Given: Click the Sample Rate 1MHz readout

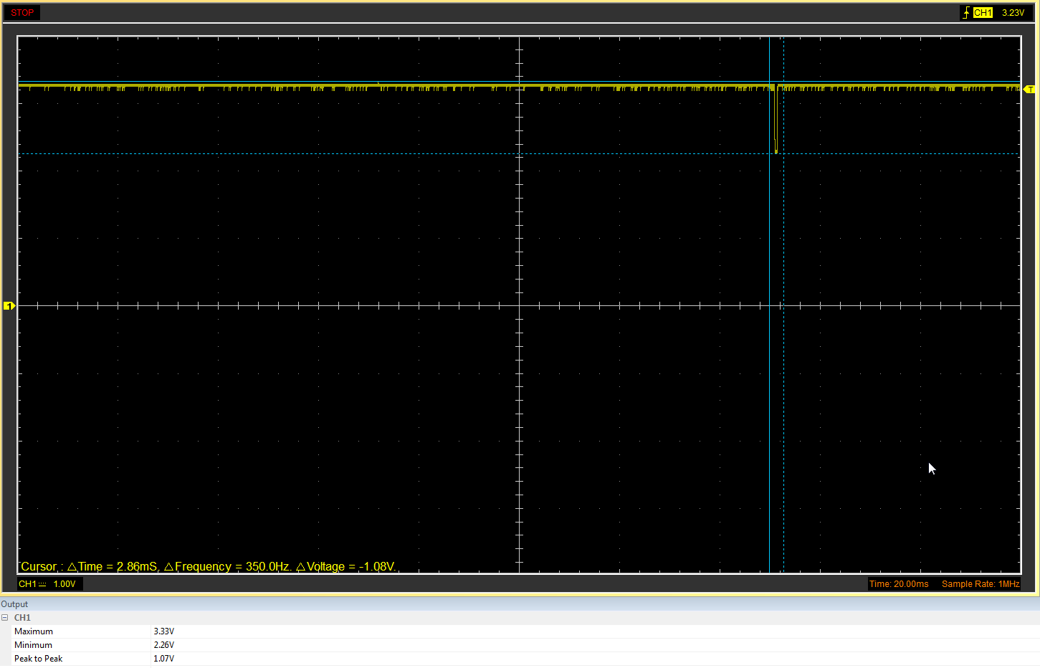Looking at the screenshot, I should coord(980,584).
